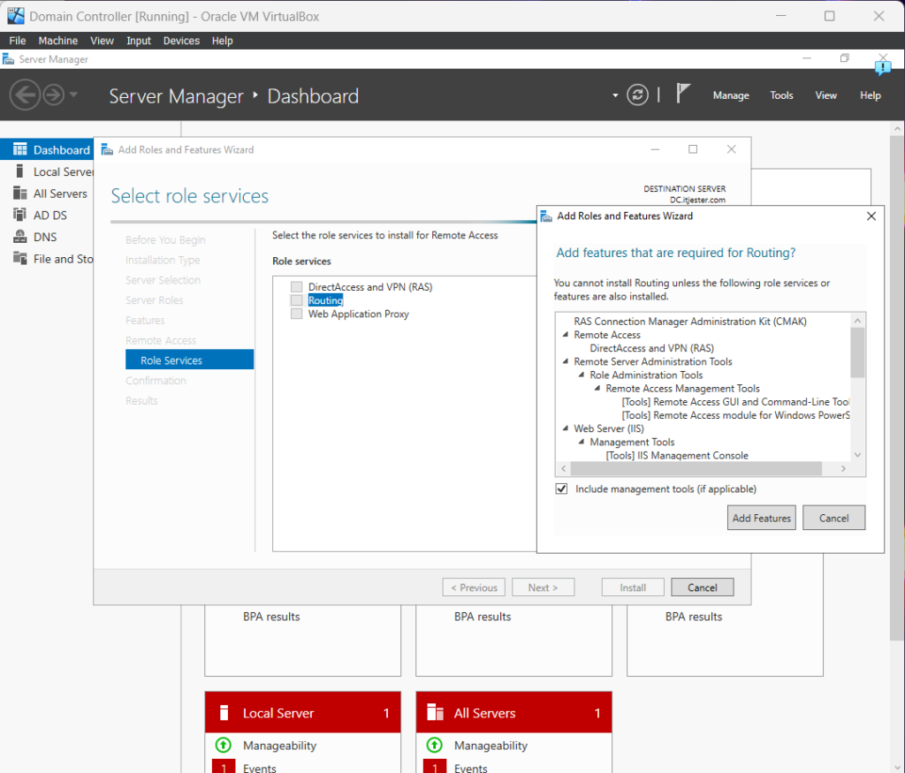This screenshot has width=905, height=773.
Task: Click the All Servers tile header
Action: (513, 712)
